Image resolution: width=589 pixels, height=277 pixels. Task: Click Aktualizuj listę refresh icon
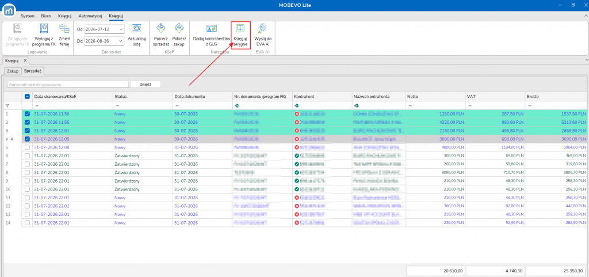point(136,29)
